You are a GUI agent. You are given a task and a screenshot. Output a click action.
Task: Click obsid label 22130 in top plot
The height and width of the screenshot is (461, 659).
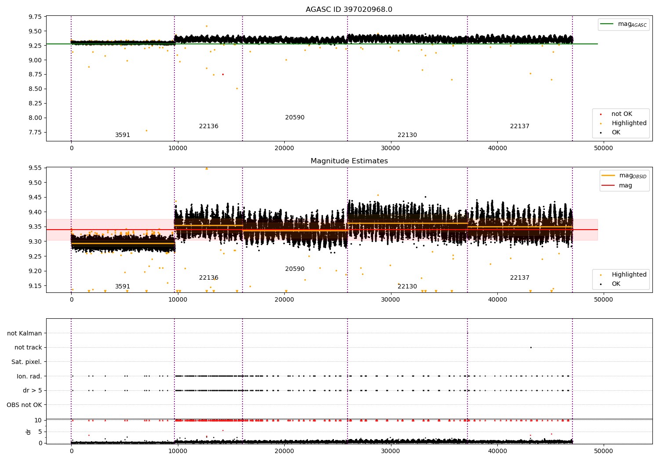pos(407,135)
